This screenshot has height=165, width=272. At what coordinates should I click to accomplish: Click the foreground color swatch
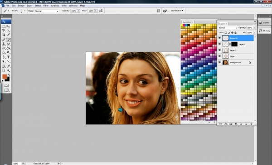point(5,76)
